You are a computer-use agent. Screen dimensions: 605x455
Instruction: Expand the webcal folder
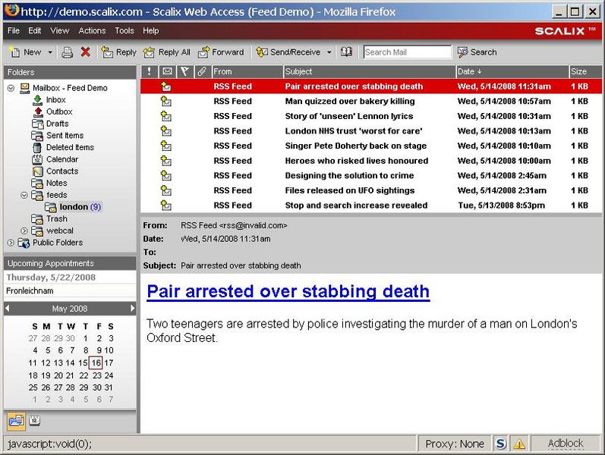coord(24,231)
